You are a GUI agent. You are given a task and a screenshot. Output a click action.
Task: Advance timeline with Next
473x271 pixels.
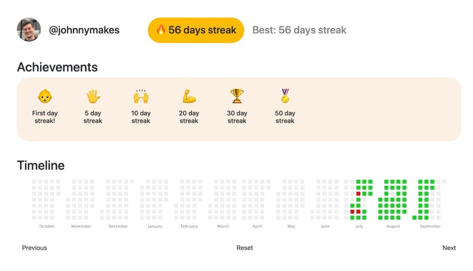click(x=449, y=248)
